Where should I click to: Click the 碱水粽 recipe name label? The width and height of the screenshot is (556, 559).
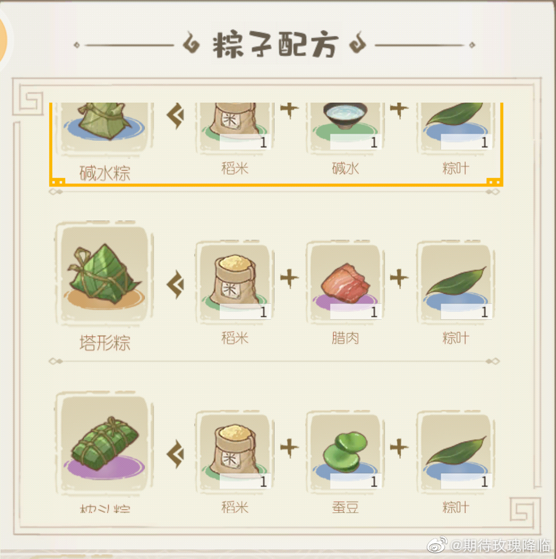[105, 173]
